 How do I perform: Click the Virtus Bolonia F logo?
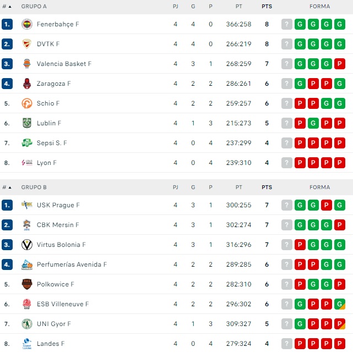click(x=26, y=245)
